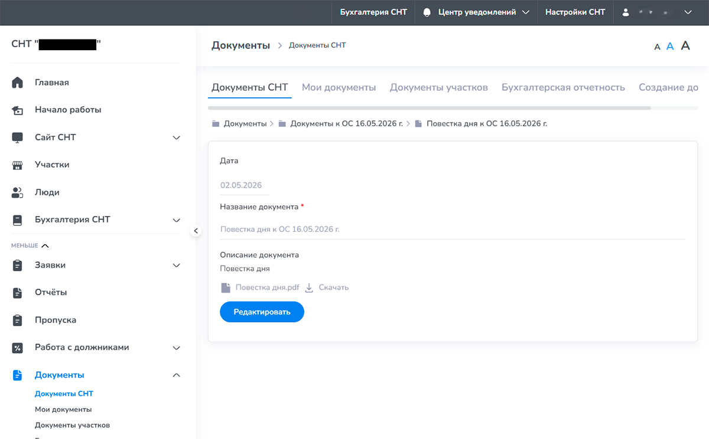The height and width of the screenshot is (439, 709).
Task: Click the Пропуска clipboard icon
Action: click(18, 320)
